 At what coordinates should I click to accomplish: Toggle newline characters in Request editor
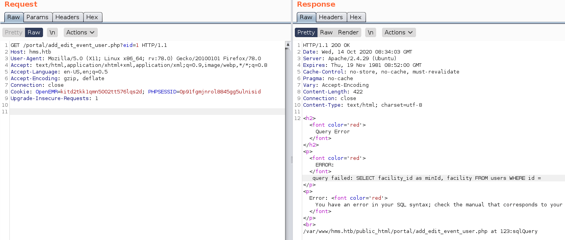point(52,32)
